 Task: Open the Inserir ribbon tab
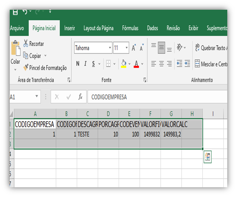[70, 28]
